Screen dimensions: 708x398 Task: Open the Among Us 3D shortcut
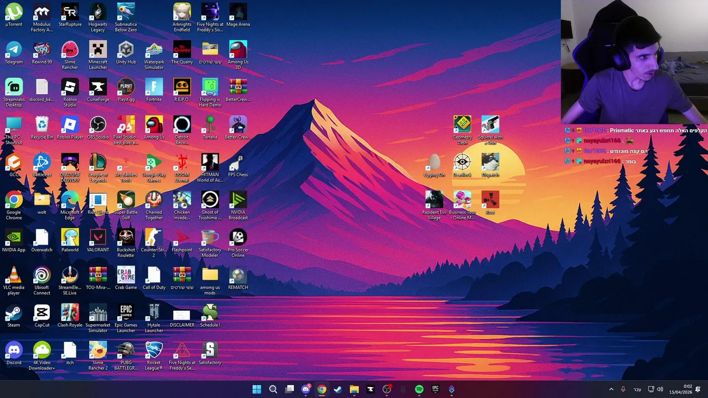[238, 56]
